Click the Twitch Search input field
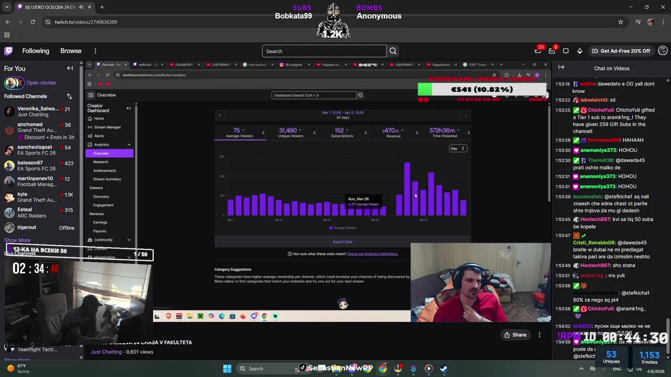 coord(324,51)
